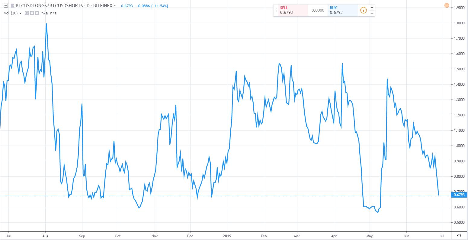Click the Aug label on time axis
The height and width of the screenshot is (240, 468).
(x=45, y=236)
